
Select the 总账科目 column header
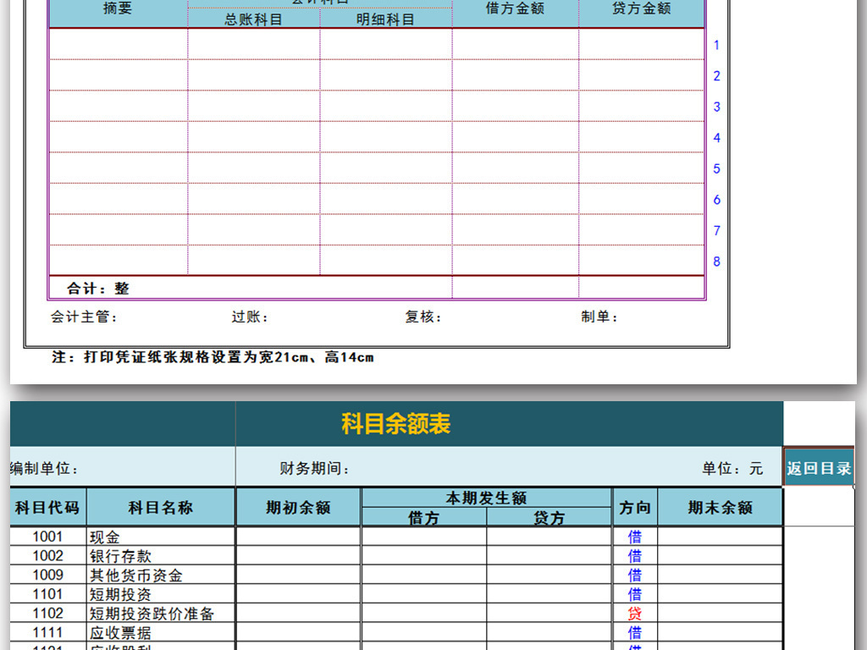tap(251, 18)
